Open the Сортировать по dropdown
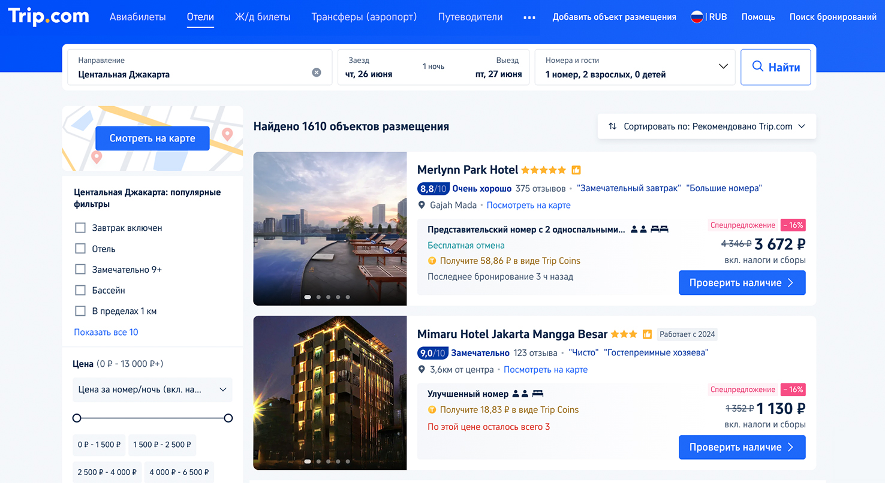The height and width of the screenshot is (483, 885). click(707, 126)
